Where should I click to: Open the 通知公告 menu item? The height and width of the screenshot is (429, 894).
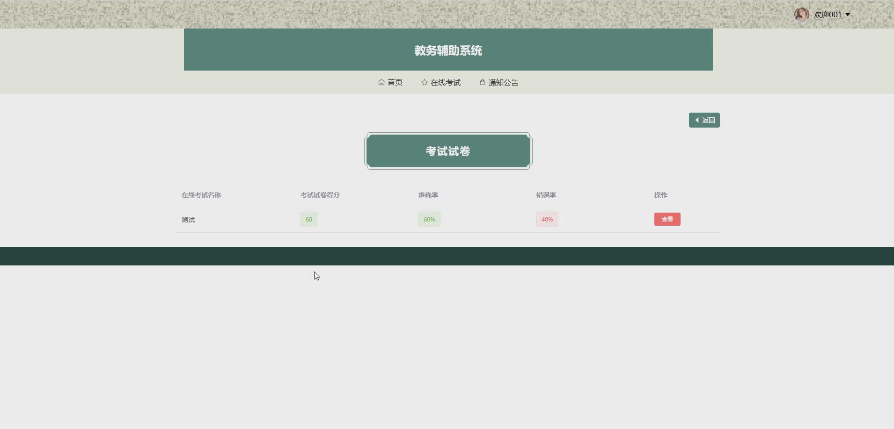503,82
